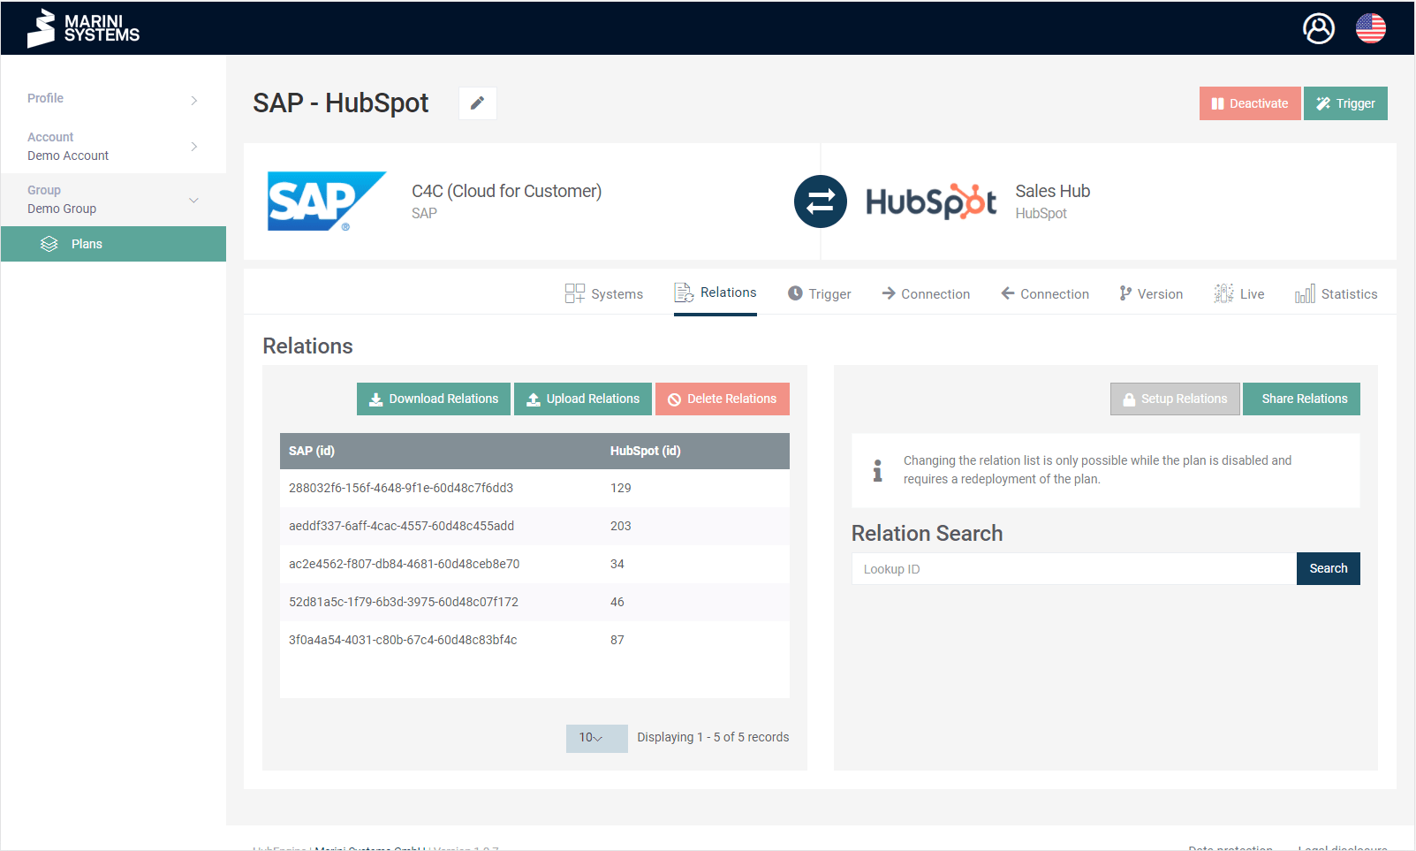Click the Marini Systems logo
The image size is (1416, 851).
[83, 28]
